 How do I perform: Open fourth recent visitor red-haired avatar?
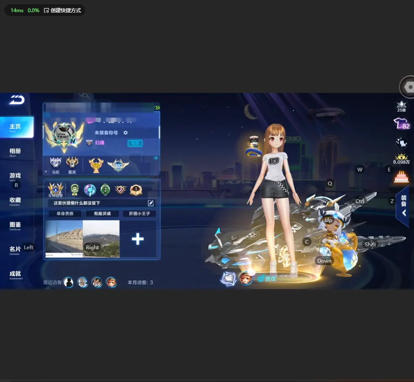111,282
